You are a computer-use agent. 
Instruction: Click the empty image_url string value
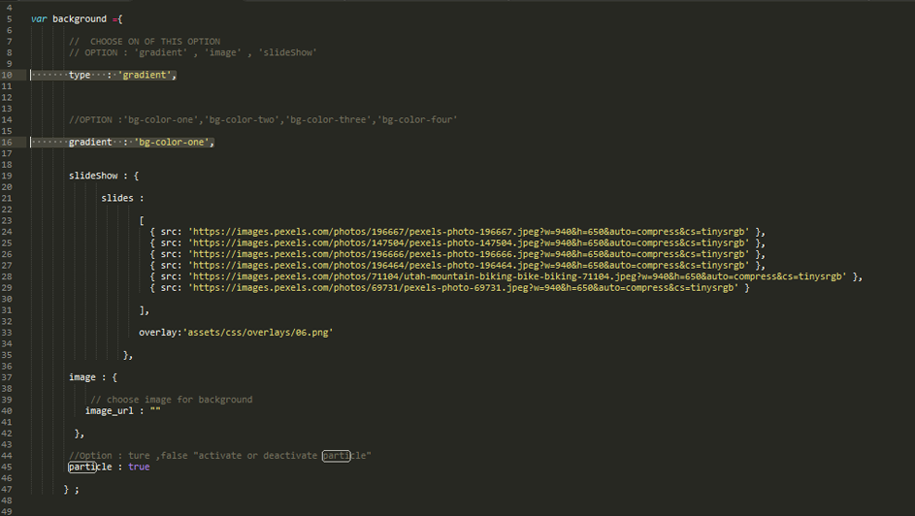[155, 410]
